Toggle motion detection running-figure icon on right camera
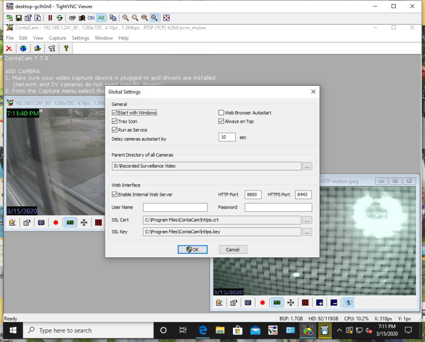 [347, 302]
